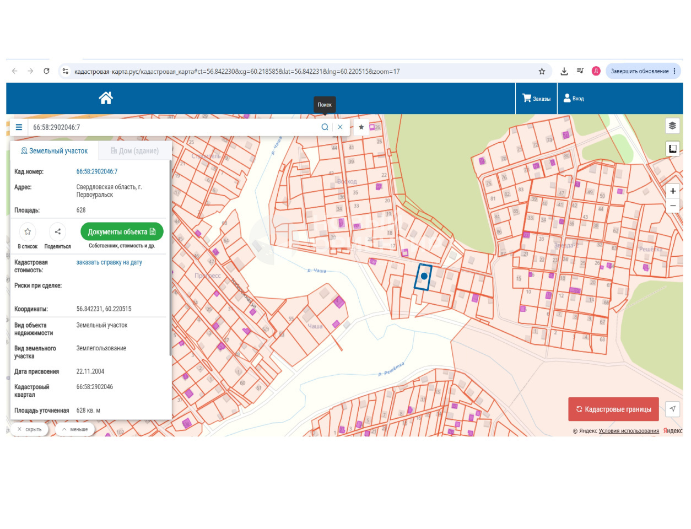691x529 pixels.
Task: Open the media control icon in the browser toolbar
Action: click(580, 71)
